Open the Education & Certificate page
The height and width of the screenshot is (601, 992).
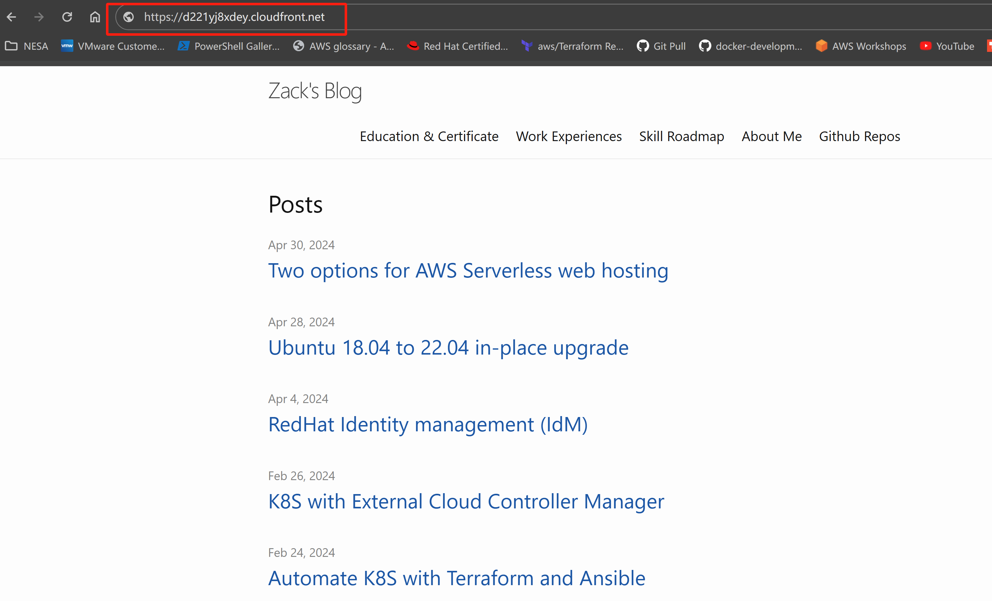[429, 136]
